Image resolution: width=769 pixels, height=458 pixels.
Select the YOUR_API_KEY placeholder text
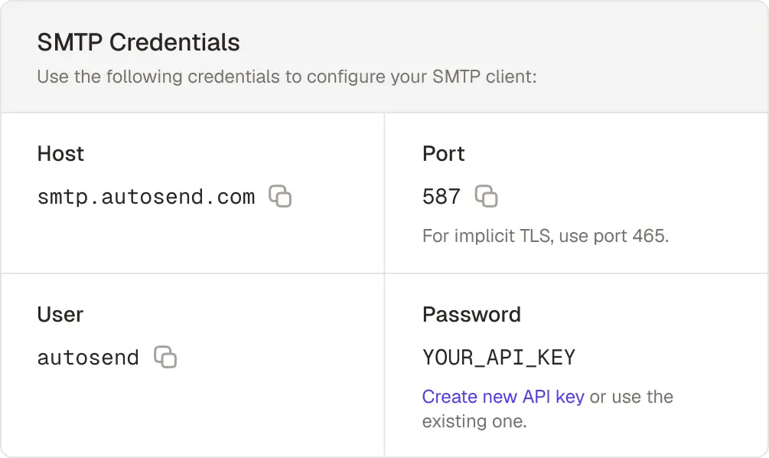(x=498, y=358)
